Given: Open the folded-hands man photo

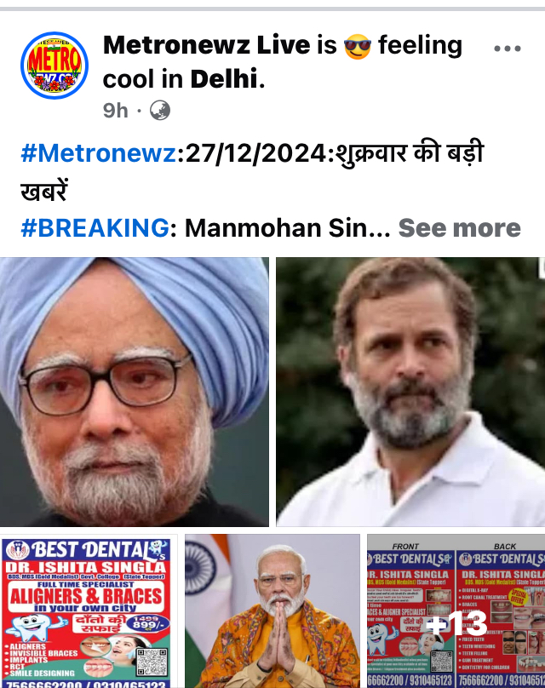Looking at the screenshot, I should (272, 611).
